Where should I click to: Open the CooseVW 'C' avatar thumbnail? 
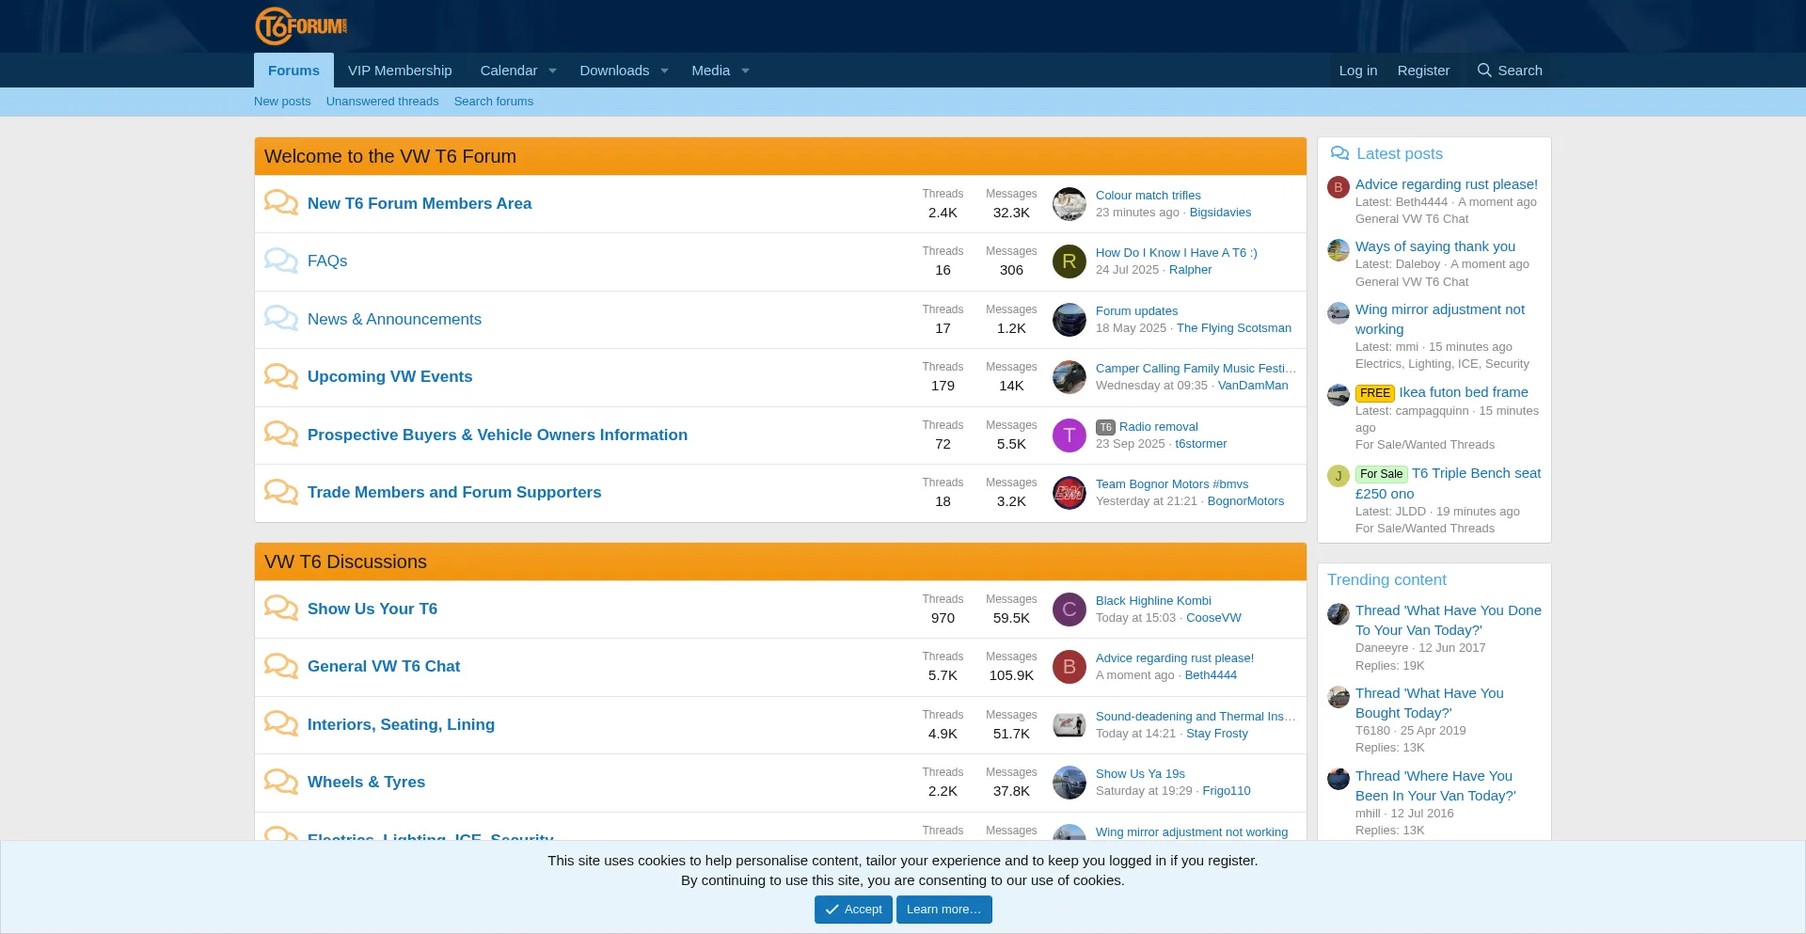(x=1069, y=609)
